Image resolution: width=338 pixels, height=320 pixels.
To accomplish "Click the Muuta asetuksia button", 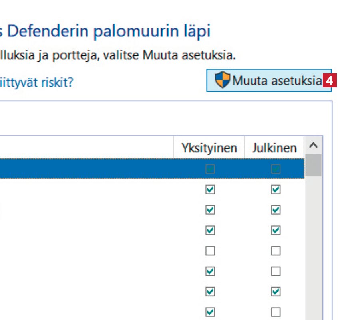I will [269, 80].
